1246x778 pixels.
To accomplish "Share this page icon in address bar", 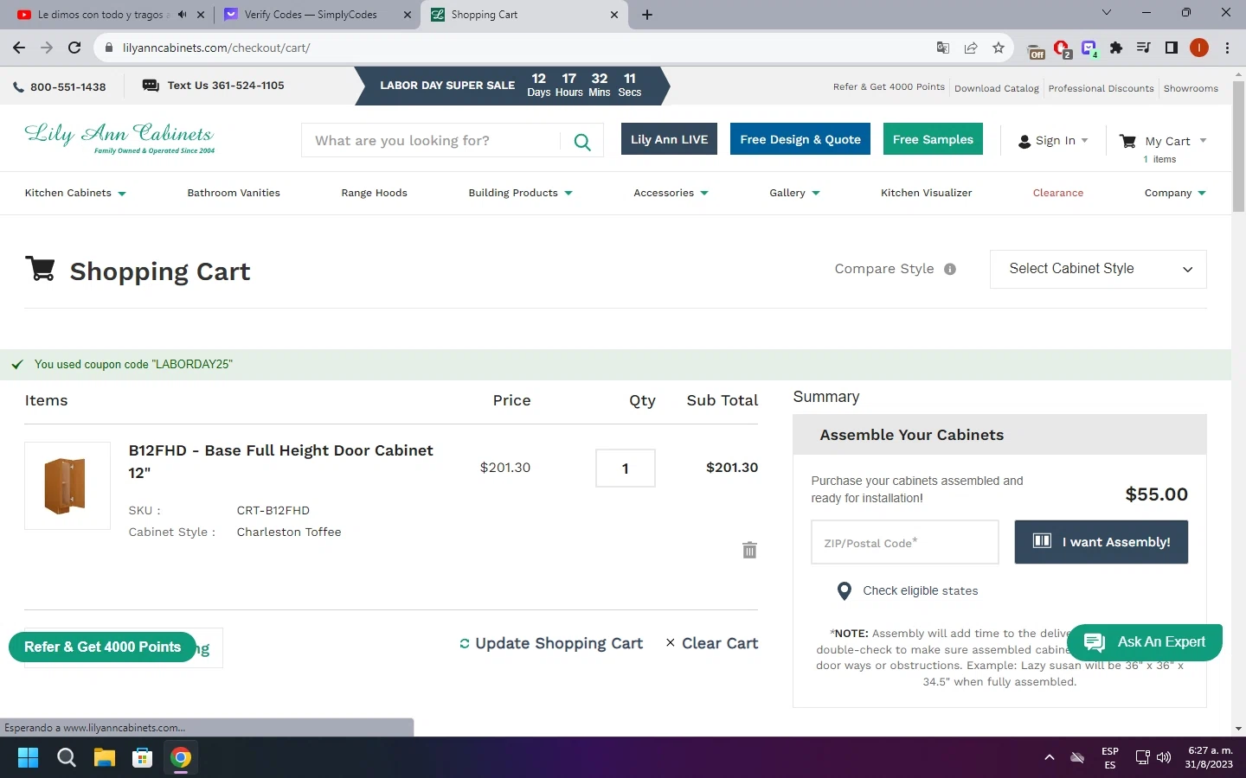I will click(x=971, y=48).
